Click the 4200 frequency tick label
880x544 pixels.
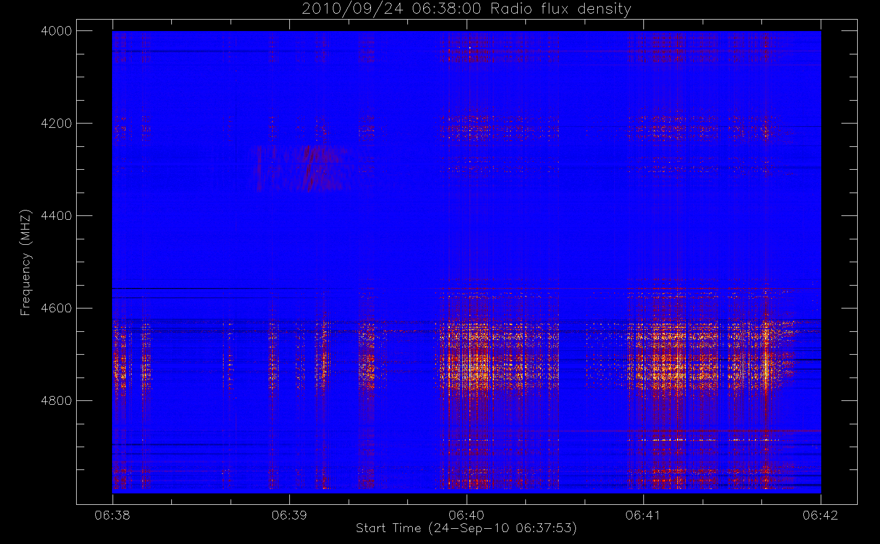pyautogui.click(x=57, y=123)
